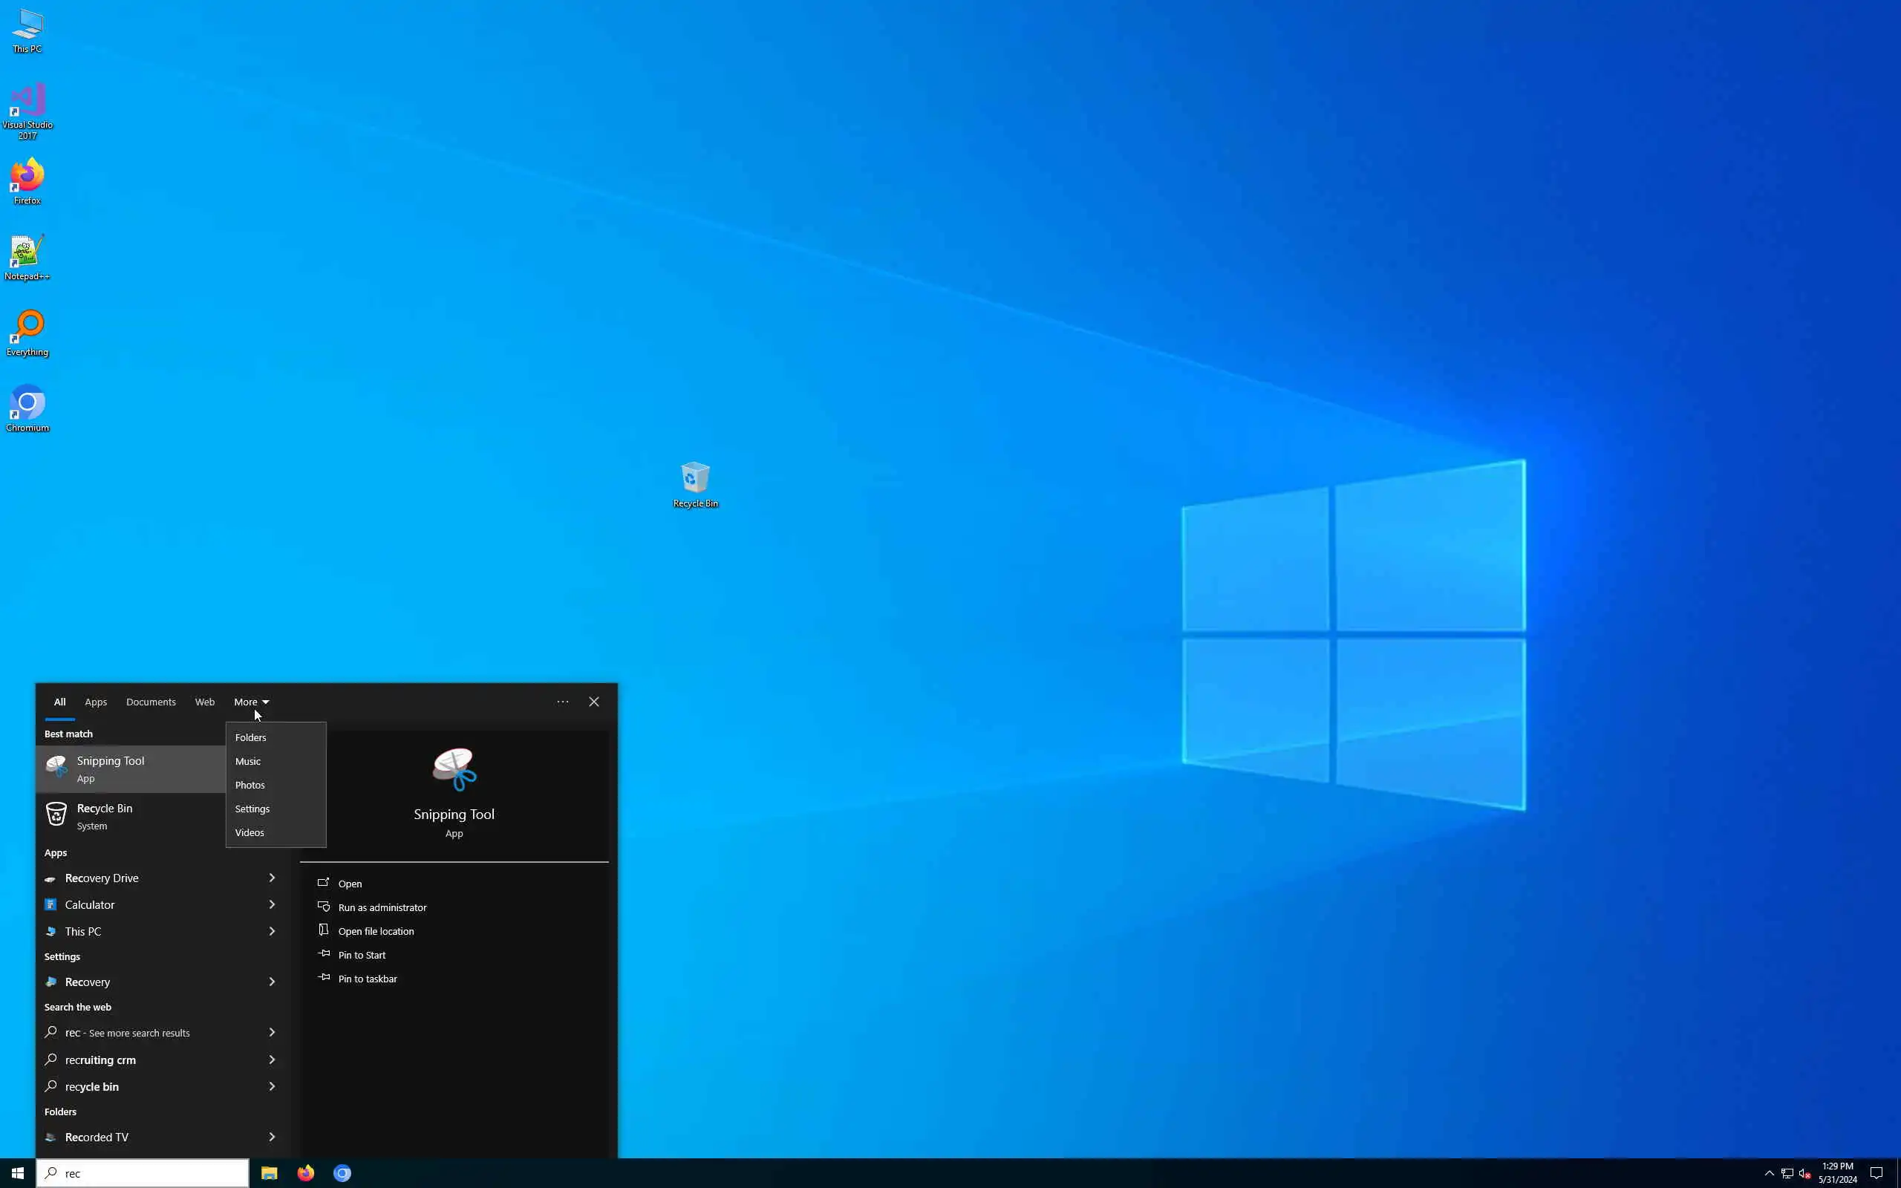Viewport: 1901px width, 1188px height.
Task: Click Pin to taskbar option
Action: [367, 979]
